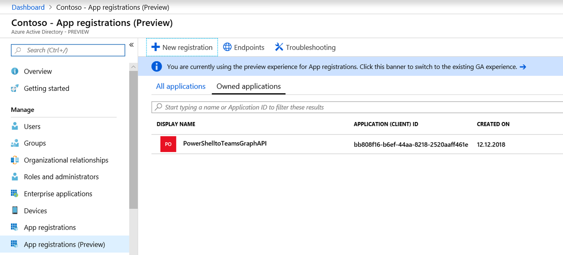The image size is (563, 255).
Task: Open Roles and administrators menu item
Action: pyautogui.click(x=61, y=177)
